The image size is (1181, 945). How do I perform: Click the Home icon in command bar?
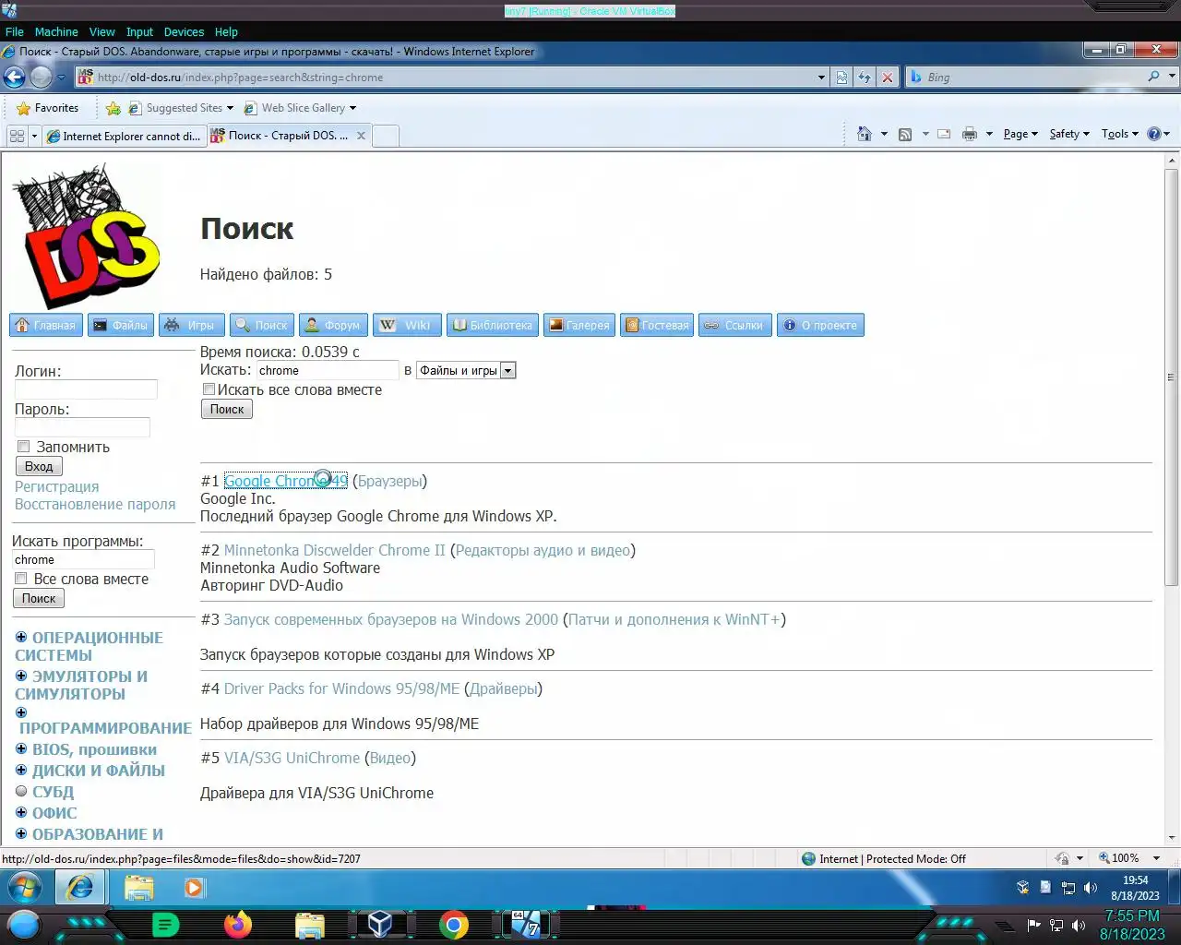(x=865, y=134)
